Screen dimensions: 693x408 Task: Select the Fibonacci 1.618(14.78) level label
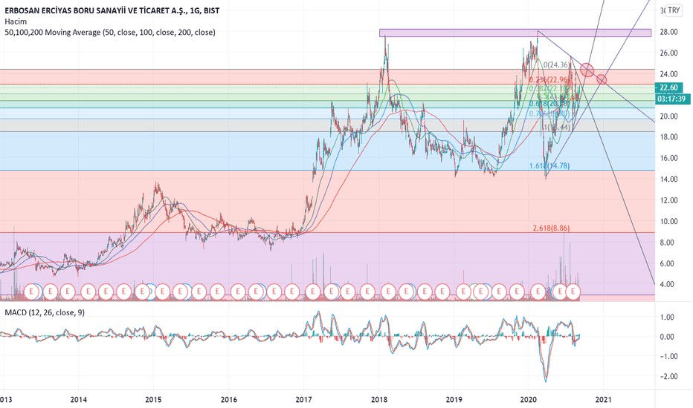549,166
